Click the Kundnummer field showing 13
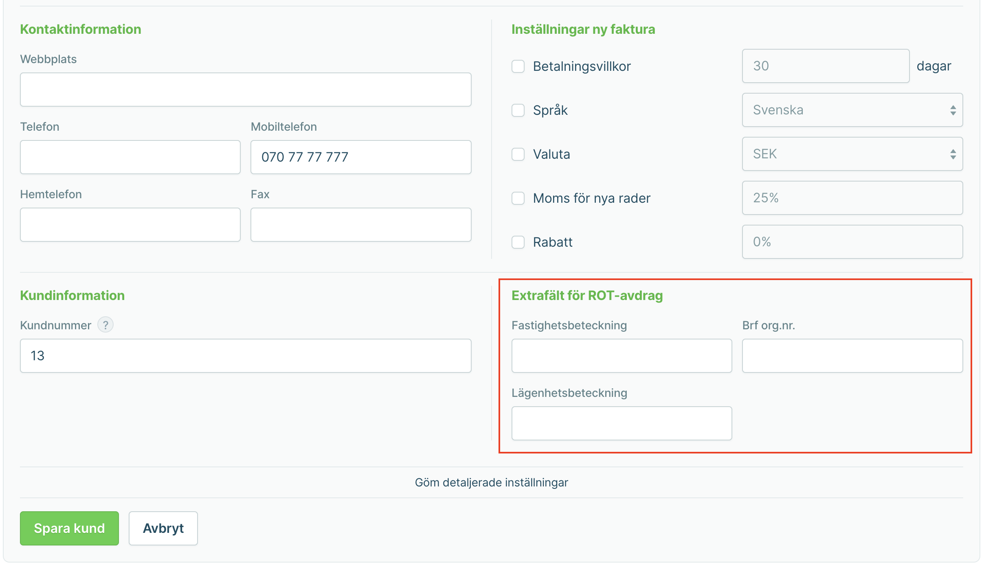This screenshot has width=984, height=565. click(x=246, y=356)
